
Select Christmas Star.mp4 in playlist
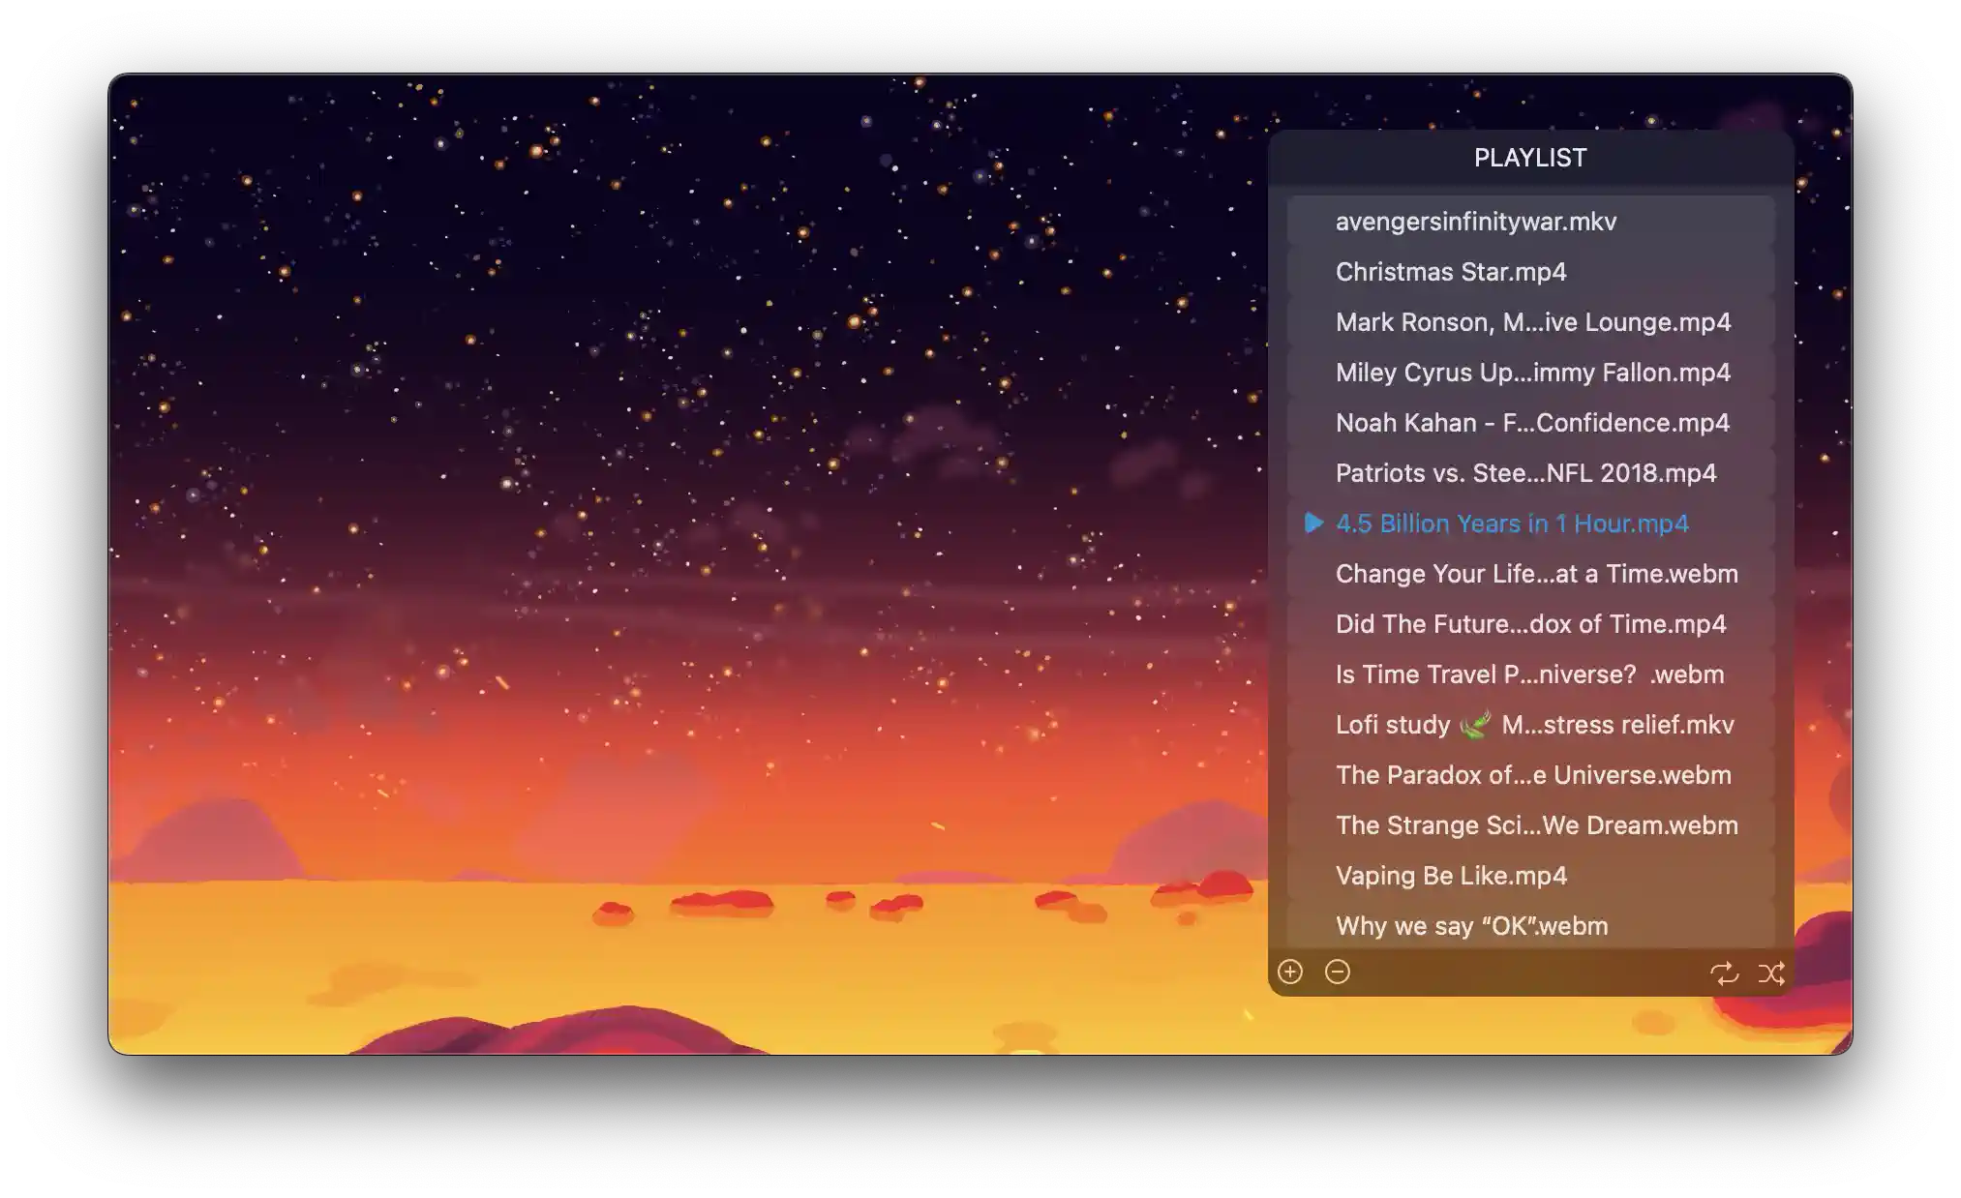1530,272
